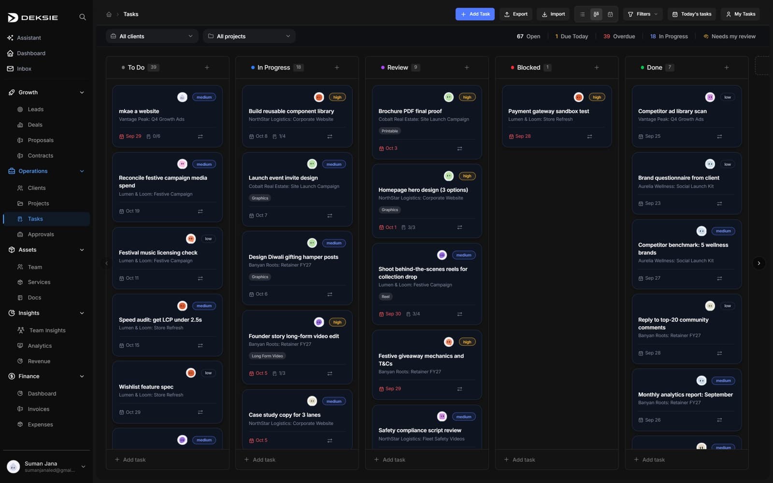Open Team Insights page
The image size is (773, 483).
[x=46, y=330]
